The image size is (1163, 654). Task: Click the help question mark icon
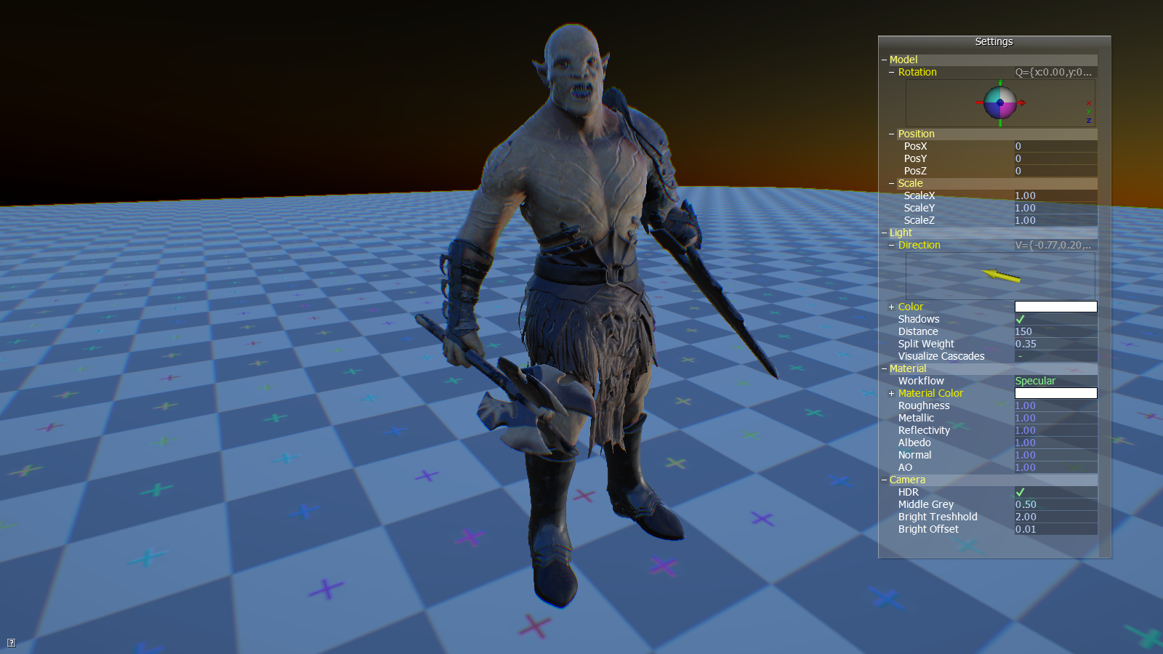(11, 642)
